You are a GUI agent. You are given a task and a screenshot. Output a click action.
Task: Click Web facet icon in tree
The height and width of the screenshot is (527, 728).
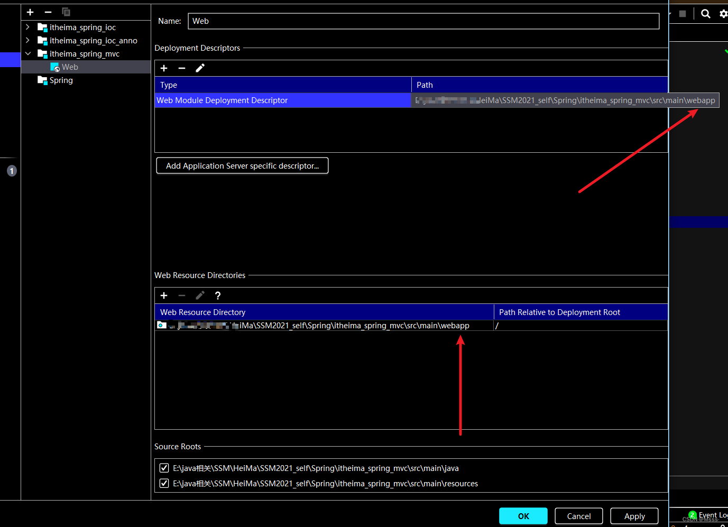pyautogui.click(x=55, y=67)
